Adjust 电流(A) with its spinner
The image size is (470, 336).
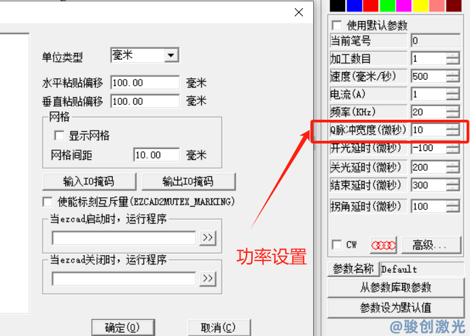click(x=453, y=95)
